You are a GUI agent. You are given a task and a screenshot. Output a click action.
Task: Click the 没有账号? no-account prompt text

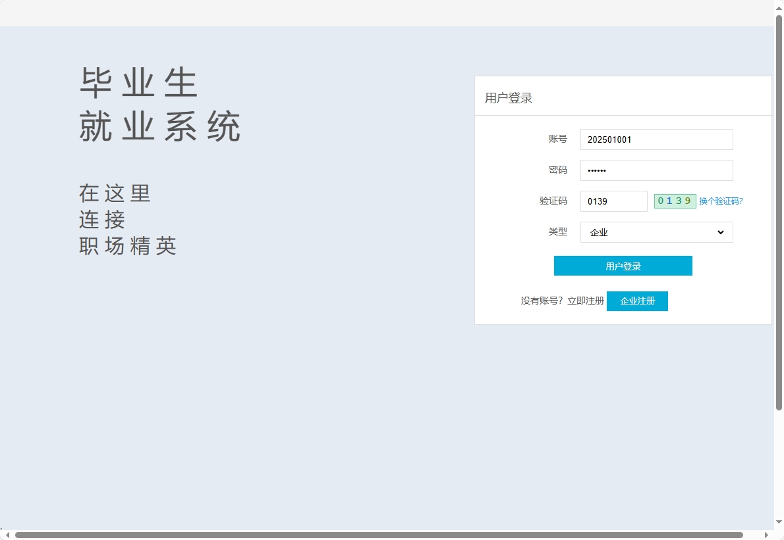[x=542, y=301]
